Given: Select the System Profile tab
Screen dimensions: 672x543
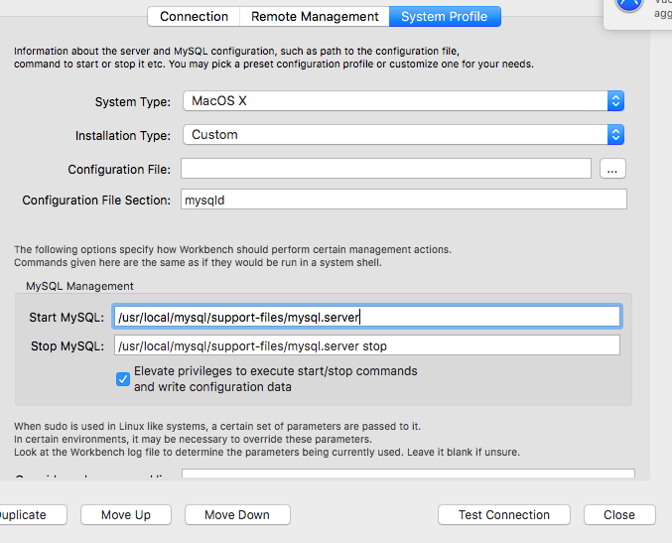Looking at the screenshot, I should [445, 16].
